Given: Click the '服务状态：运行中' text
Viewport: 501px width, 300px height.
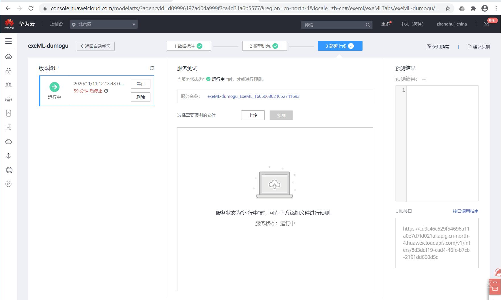Looking at the screenshot, I should click(x=275, y=223).
